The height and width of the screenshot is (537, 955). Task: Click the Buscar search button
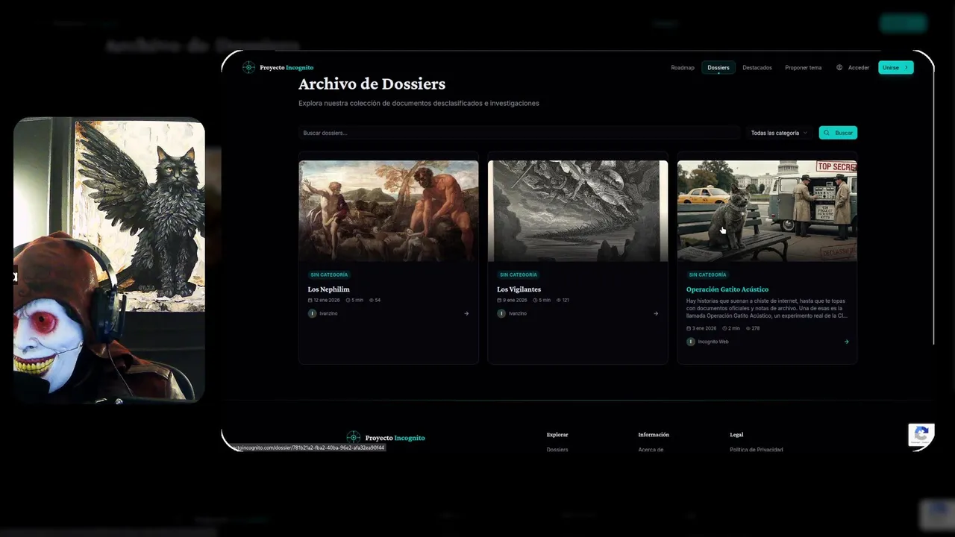[838, 133]
